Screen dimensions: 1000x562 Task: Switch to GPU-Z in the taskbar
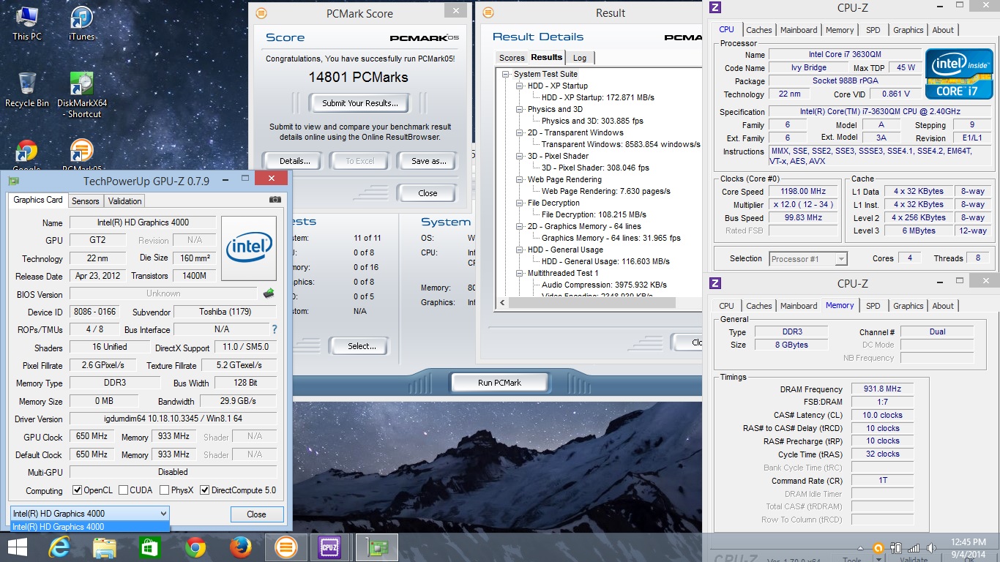(376, 547)
